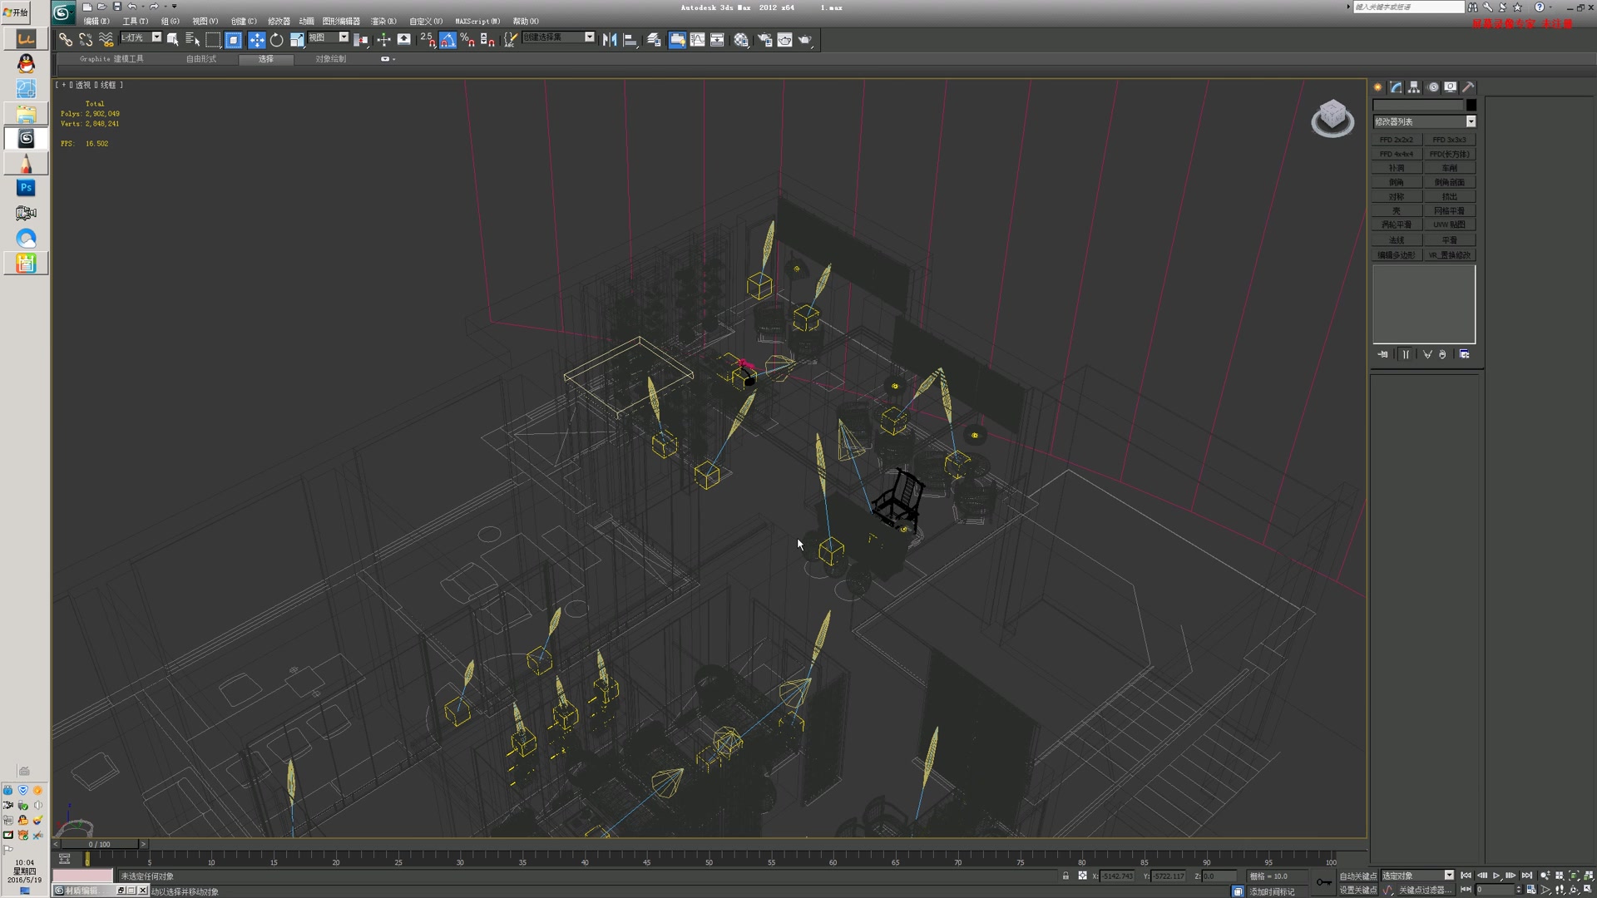
Task: Toggle Show End Result in modifier stack
Action: pos(1406,354)
